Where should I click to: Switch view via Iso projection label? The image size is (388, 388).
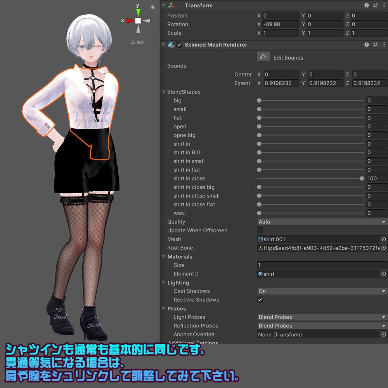coord(137,42)
